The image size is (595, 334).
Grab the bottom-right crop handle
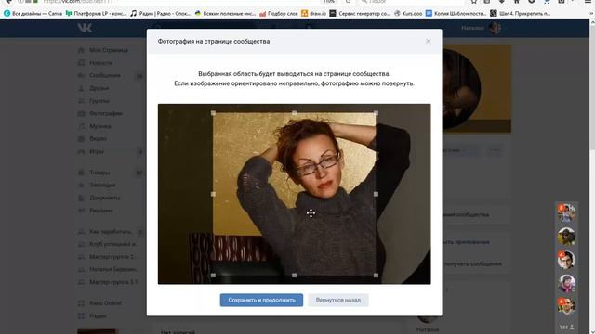376,276
